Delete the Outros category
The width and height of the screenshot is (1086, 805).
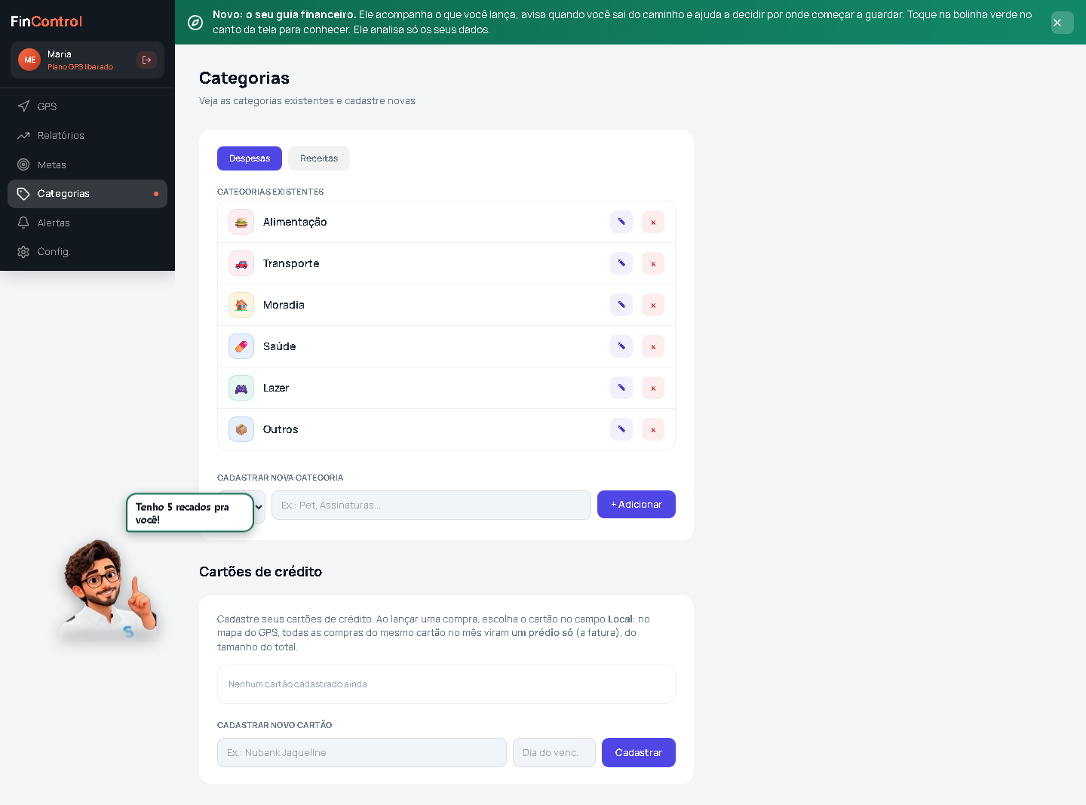(x=653, y=429)
